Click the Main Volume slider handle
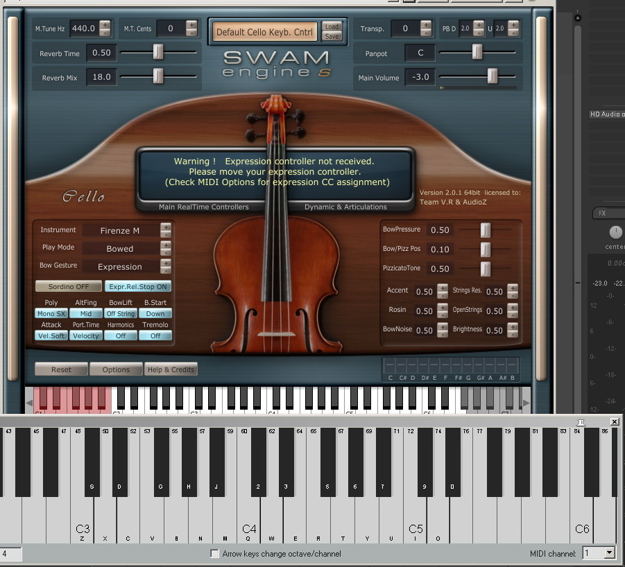 tap(493, 76)
